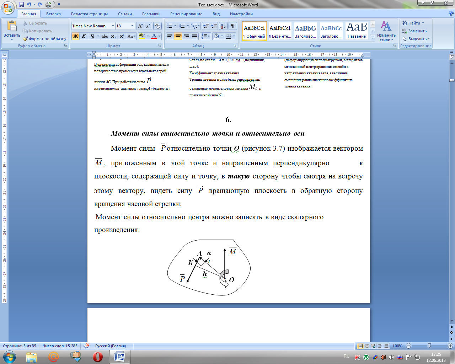Click the Undo arrow in quick access toolbar
The height and width of the screenshot is (364, 455).
[x=29, y=5]
